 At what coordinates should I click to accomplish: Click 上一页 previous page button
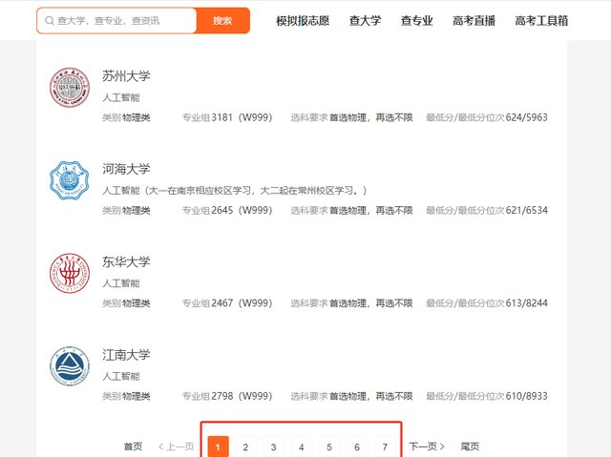176,447
